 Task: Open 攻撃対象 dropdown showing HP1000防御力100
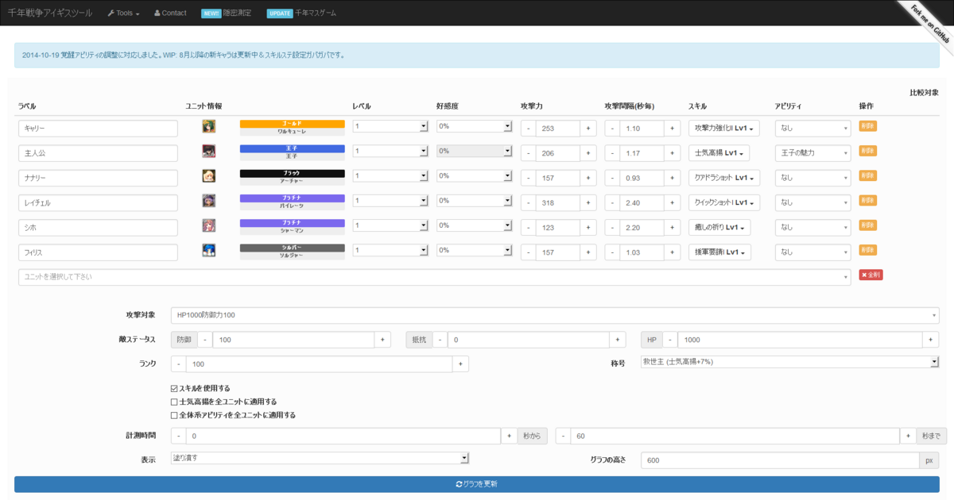555,316
